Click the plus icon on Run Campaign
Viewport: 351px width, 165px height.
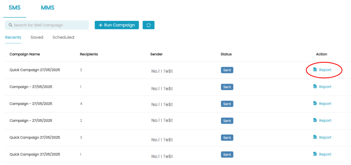pos(100,25)
